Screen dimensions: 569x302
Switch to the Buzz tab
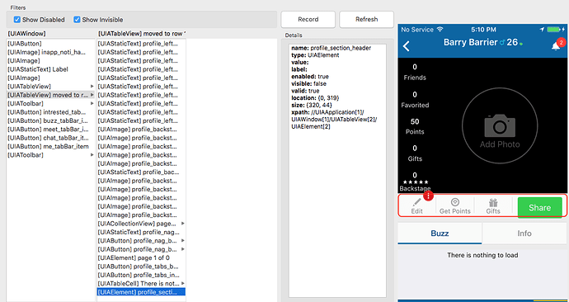pyautogui.click(x=440, y=233)
